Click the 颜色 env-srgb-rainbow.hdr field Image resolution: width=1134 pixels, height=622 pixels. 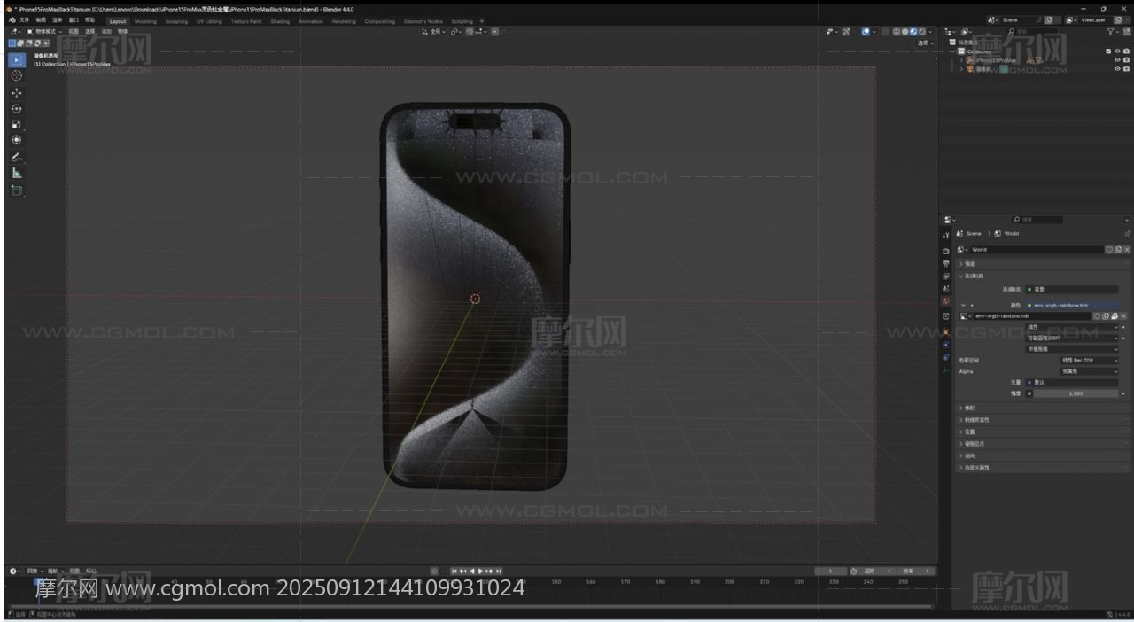click(x=1072, y=305)
